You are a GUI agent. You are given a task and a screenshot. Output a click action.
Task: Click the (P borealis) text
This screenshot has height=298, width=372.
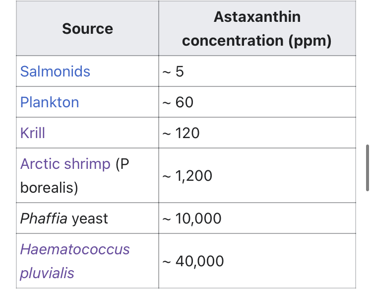74,176
